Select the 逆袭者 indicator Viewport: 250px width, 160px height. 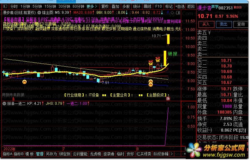coord(109,154)
